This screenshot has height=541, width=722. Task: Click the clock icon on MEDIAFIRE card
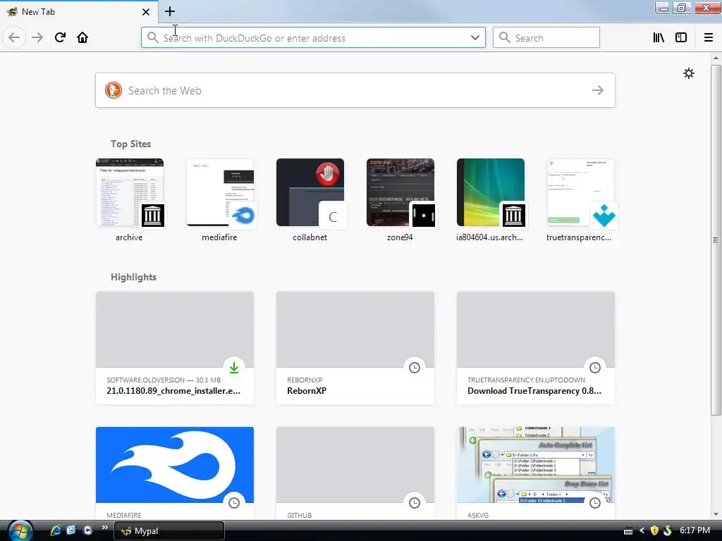click(234, 503)
